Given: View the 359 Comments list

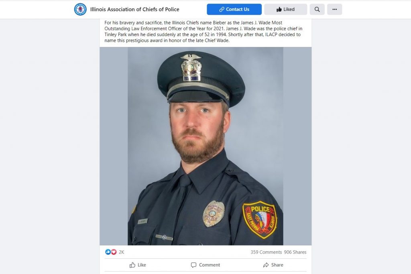Looking at the screenshot, I should point(266,252).
